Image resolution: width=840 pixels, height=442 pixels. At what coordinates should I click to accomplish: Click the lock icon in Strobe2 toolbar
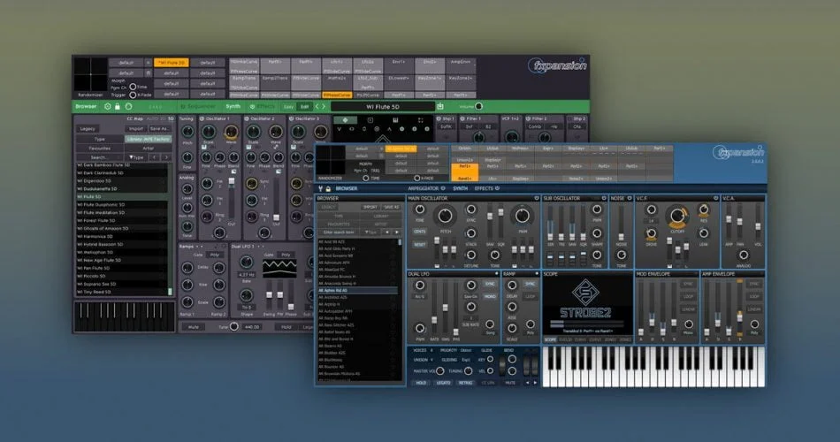click(x=328, y=188)
